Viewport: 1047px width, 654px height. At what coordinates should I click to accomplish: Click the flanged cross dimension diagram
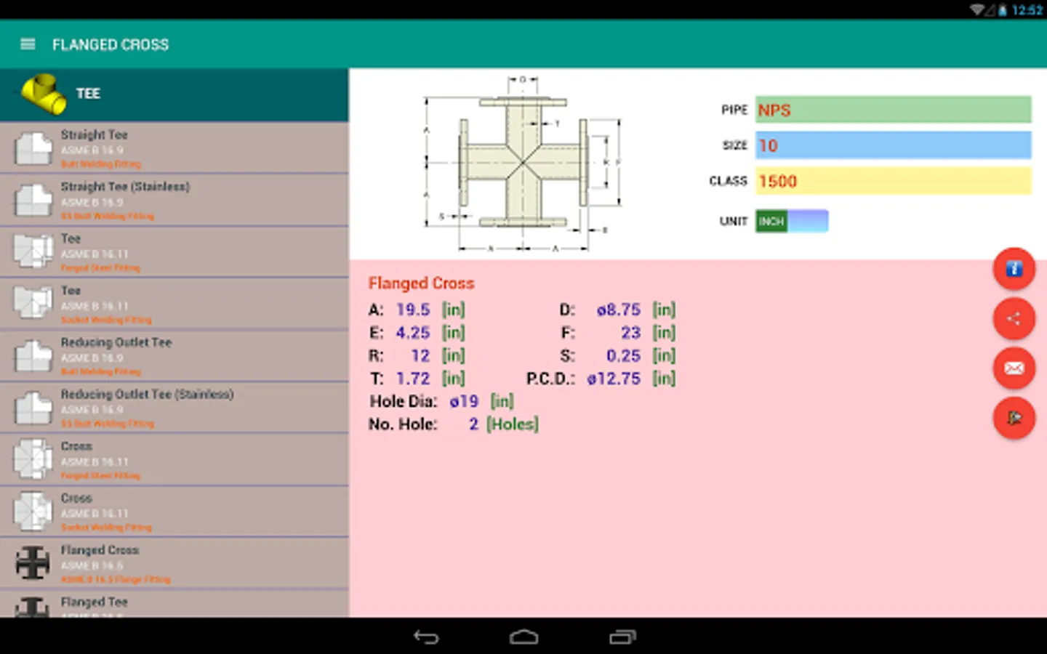[522, 163]
